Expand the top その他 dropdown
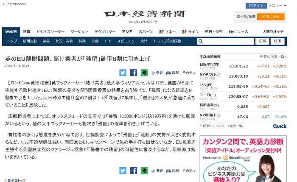The width and height of the screenshot is (297, 182). (x=189, y=73)
